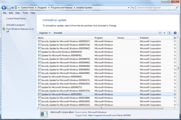Open the Organize dropdown
The width and height of the screenshot is (181, 120).
[45, 33]
